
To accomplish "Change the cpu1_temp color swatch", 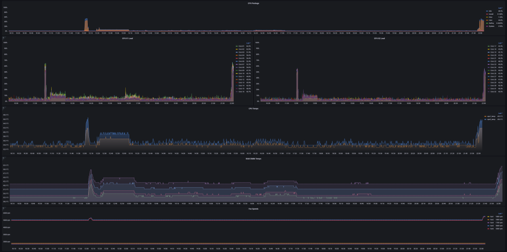I will tap(485, 116).
